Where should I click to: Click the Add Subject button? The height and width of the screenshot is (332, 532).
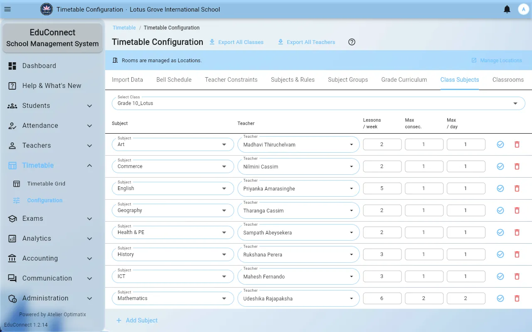(137, 320)
